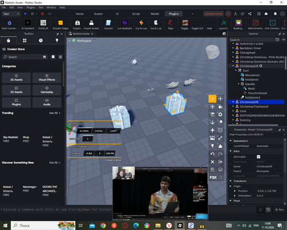Switch F3X move axes to LOCAL

coord(99,131)
